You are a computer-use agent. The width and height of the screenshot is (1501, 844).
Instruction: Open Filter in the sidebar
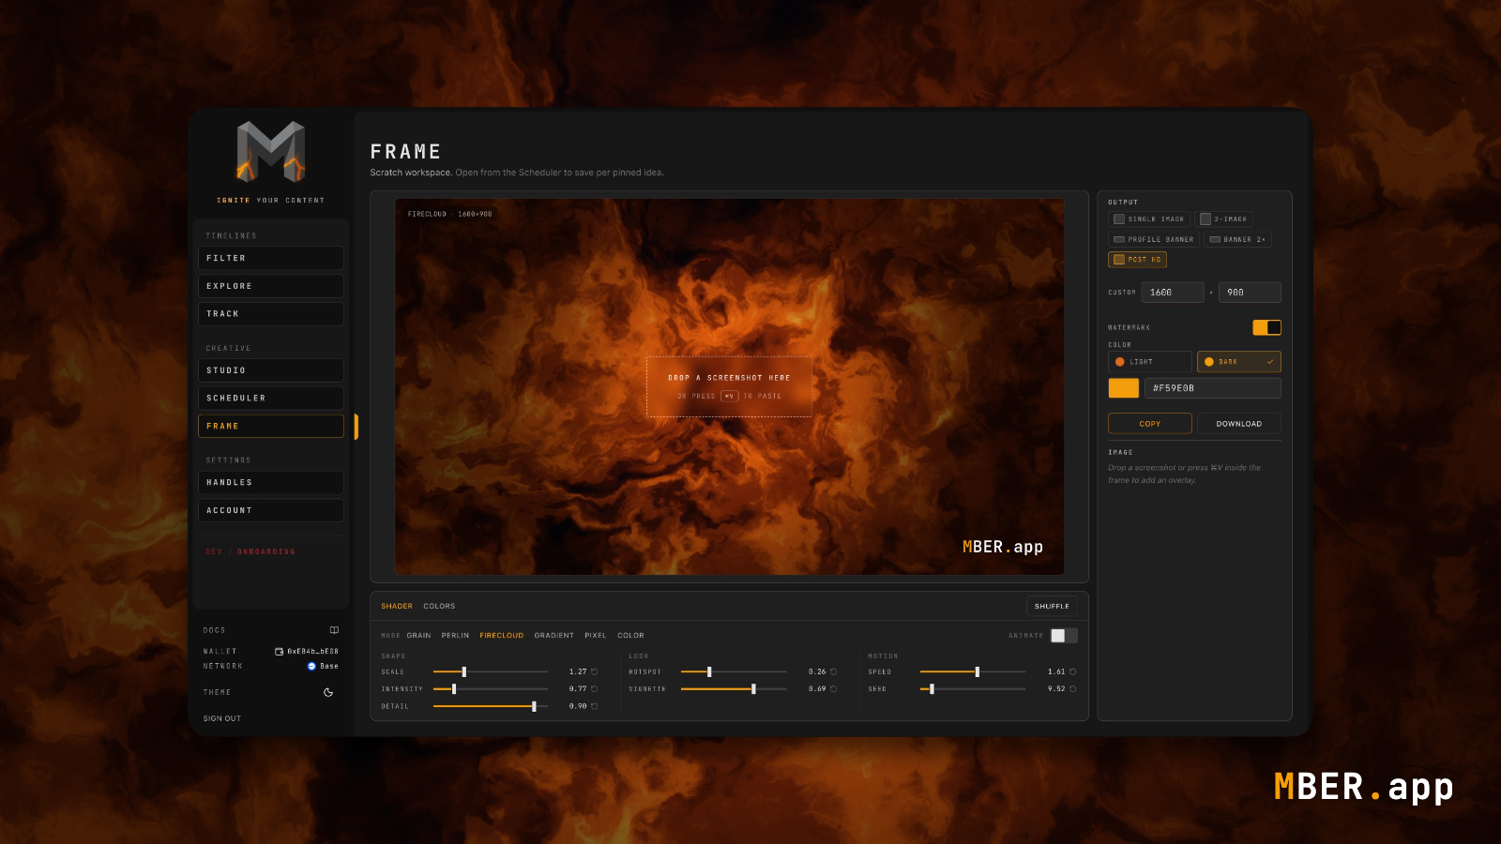pyautogui.click(x=271, y=258)
